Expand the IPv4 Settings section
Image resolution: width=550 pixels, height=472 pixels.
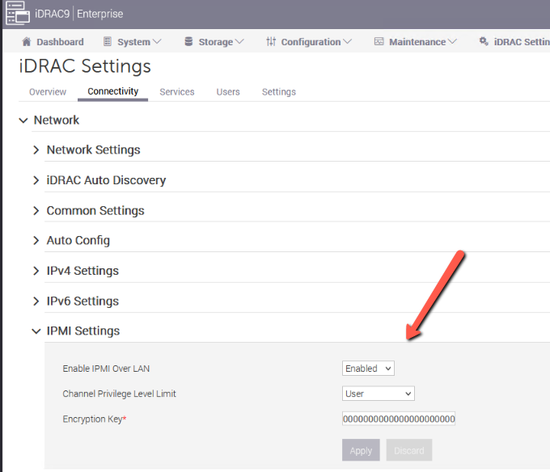[x=36, y=271]
